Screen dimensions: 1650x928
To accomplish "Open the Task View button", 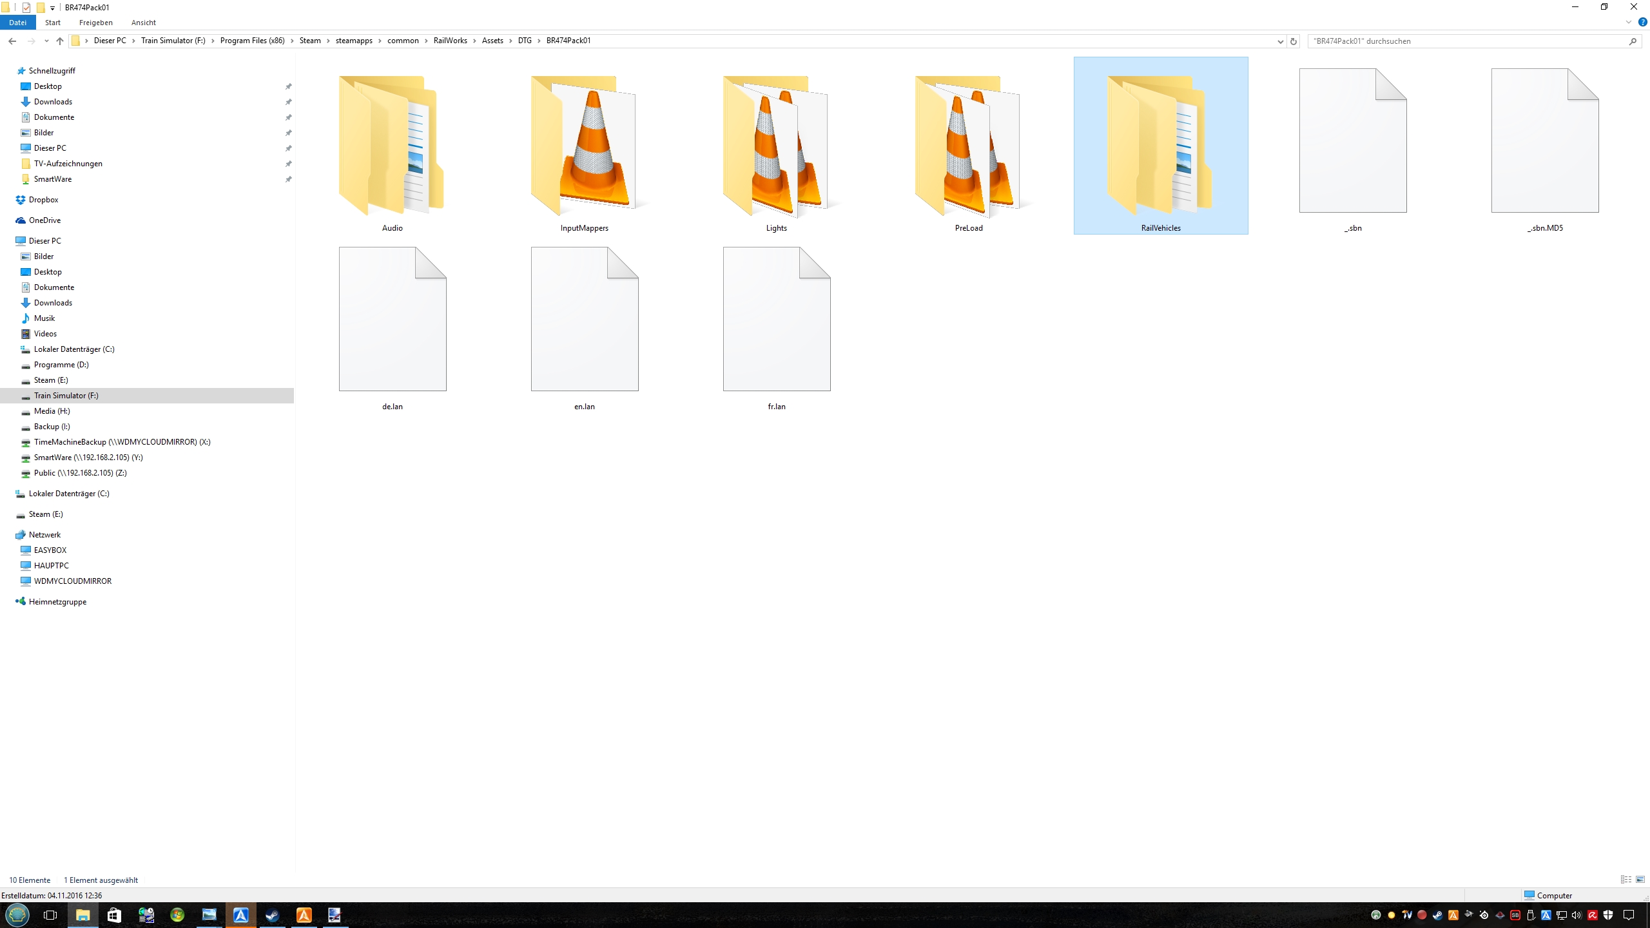I will pos(50,915).
